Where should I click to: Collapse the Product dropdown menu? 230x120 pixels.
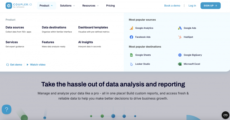click(x=46, y=5)
